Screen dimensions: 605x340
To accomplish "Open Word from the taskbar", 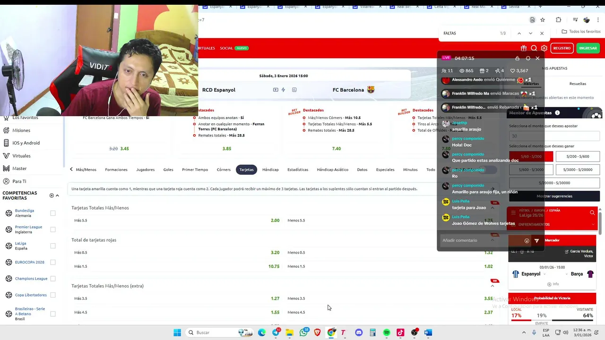I will click(x=428, y=332).
